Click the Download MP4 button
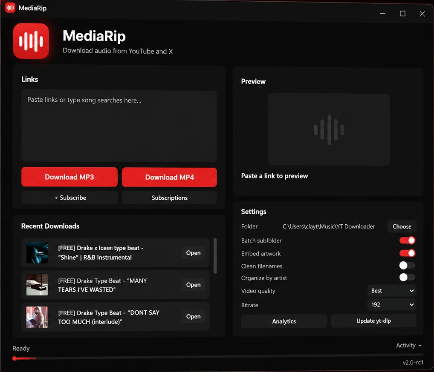 [x=169, y=177]
